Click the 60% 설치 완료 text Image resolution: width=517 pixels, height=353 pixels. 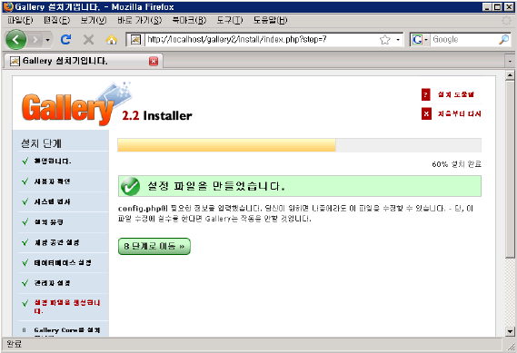(457, 164)
